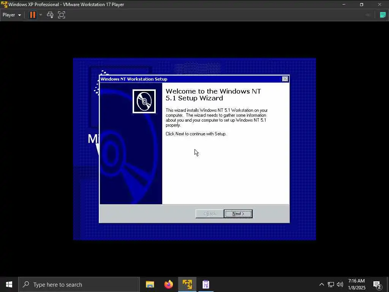Click the taskbar search box
This screenshot has width=389, height=292.
79,284
